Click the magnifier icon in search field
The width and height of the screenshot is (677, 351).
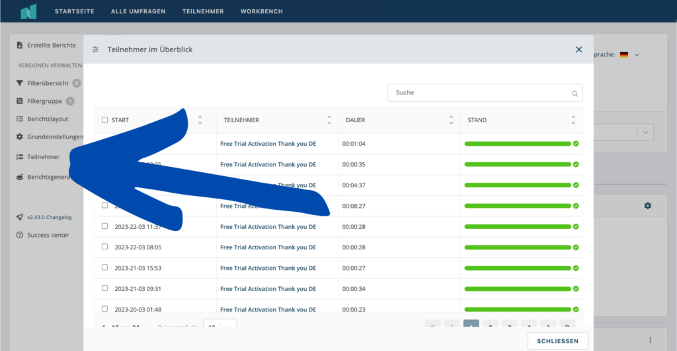(575, 93)
